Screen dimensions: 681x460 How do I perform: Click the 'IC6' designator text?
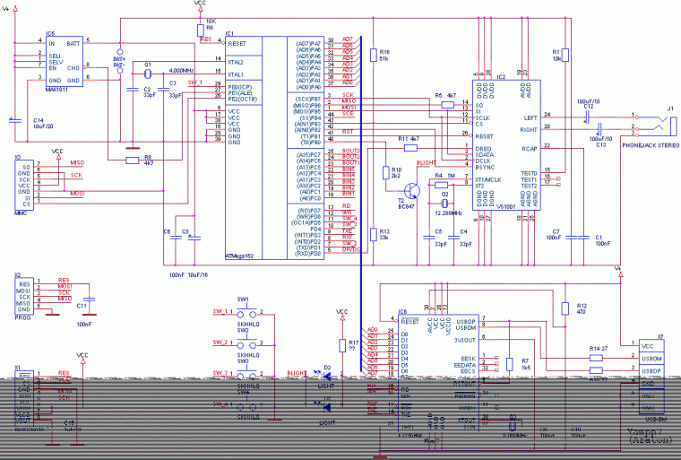pyautogui.click(x=402, y=312)
